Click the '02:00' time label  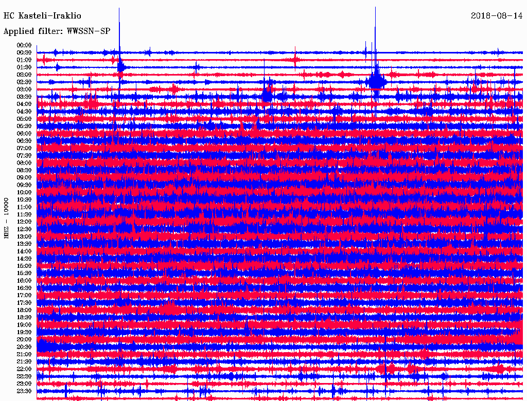pyautogui.click(x=24, y=75)
